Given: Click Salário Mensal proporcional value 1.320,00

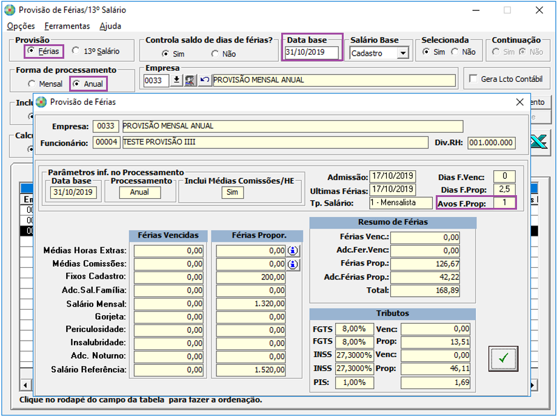Looking at the screenshot, I should pyautogui.click(x=251, y=304).
